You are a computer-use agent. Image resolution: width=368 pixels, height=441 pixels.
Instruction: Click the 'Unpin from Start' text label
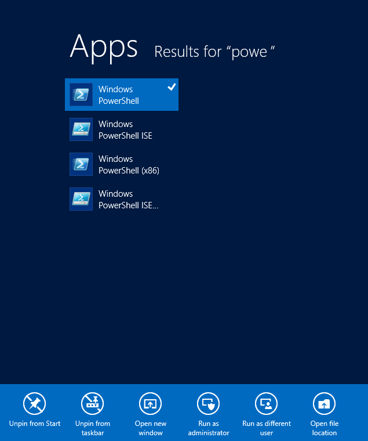click(x=35, y=424)
